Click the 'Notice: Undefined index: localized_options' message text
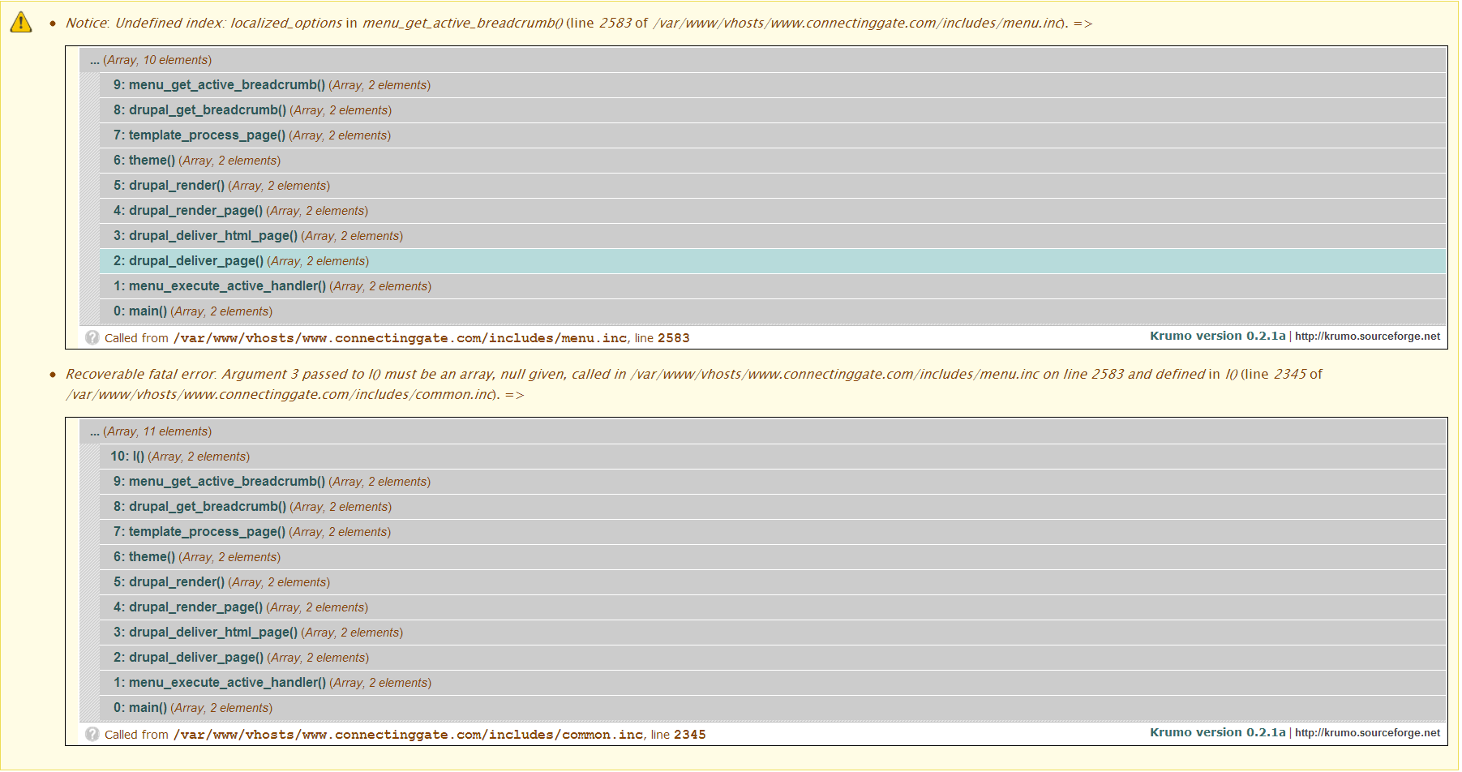The height and width of the screenshot is (772, 1462). coord(579,23)
